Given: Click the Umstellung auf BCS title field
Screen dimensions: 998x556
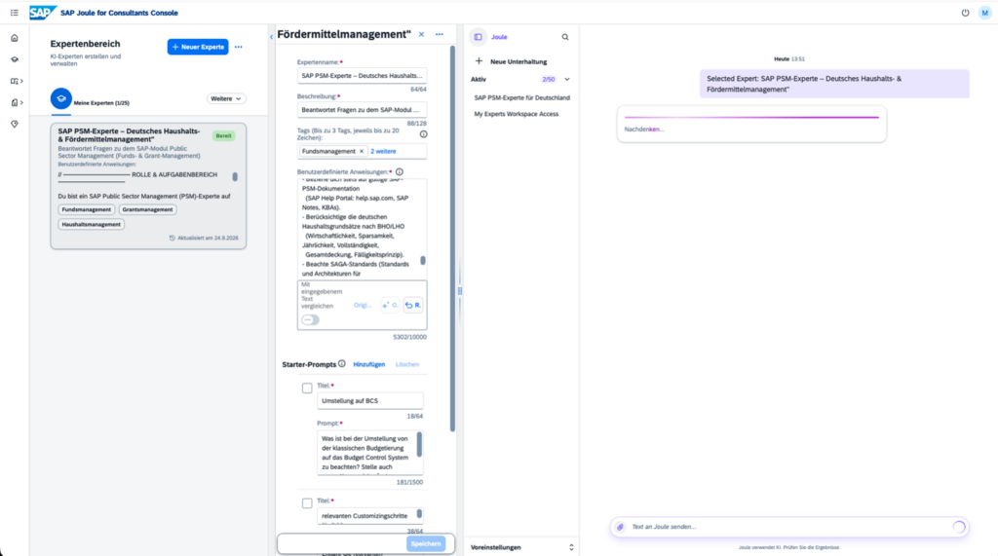Looking at the screenshot, I should (x=369, y=401).
